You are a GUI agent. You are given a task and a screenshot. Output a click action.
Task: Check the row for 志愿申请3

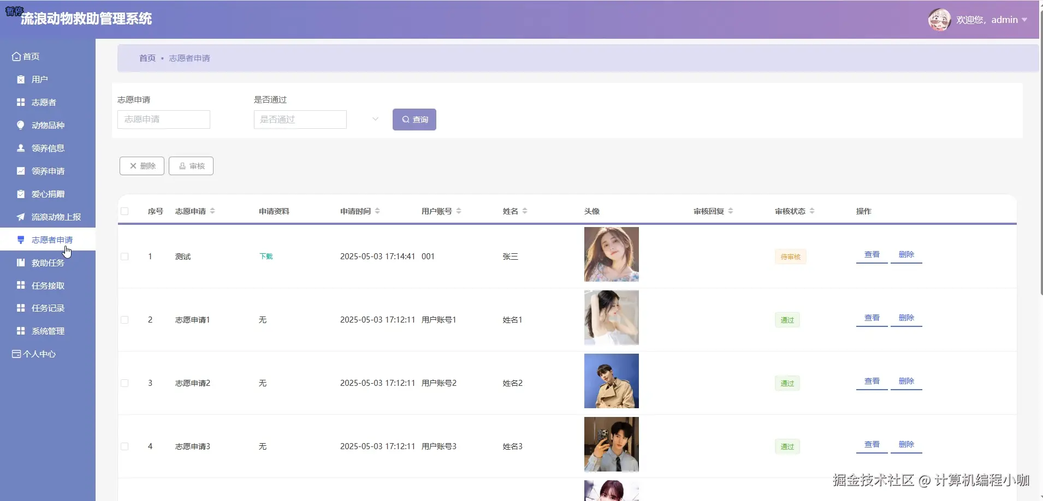tap(125, 446)
